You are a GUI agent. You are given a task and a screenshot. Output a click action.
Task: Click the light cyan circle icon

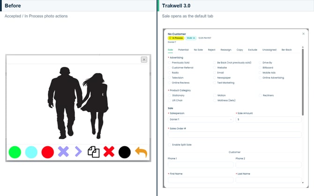(x=31, y=152)
